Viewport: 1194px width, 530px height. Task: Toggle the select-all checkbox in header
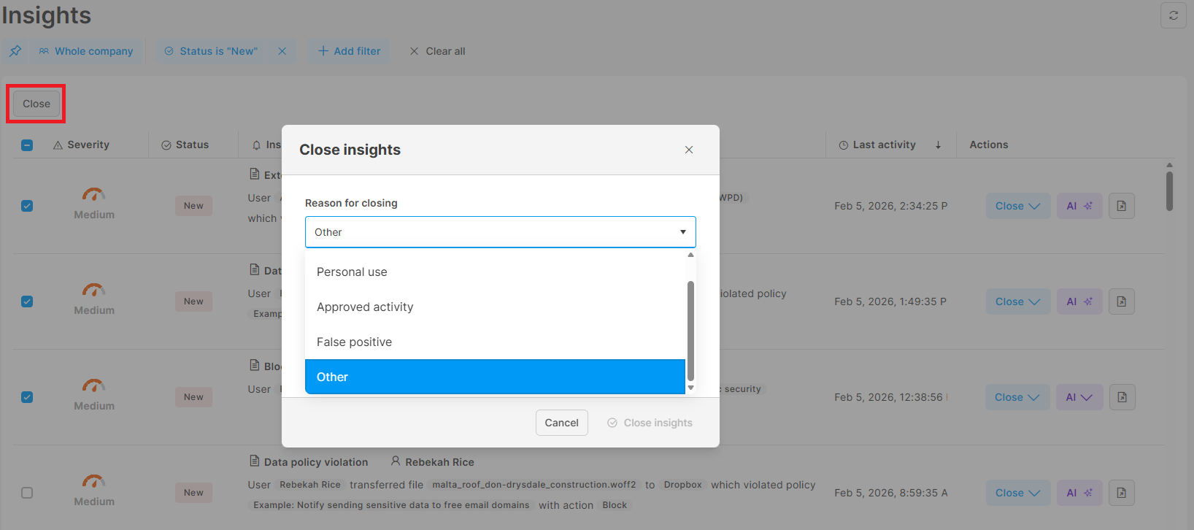27,145
